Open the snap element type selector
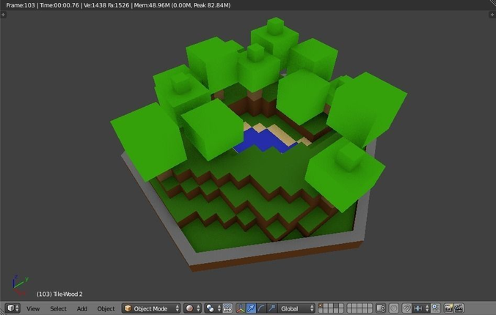Screen dimensions: 496x315 click(420, 308)
